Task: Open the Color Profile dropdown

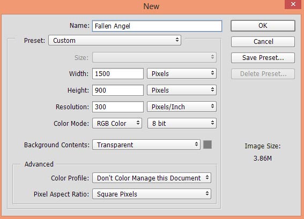Action: (x=152, y=178)
